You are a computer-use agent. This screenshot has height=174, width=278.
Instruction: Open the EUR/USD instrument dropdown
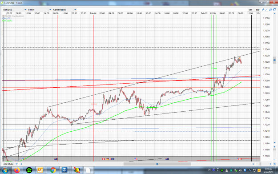(x=15, y=10)
